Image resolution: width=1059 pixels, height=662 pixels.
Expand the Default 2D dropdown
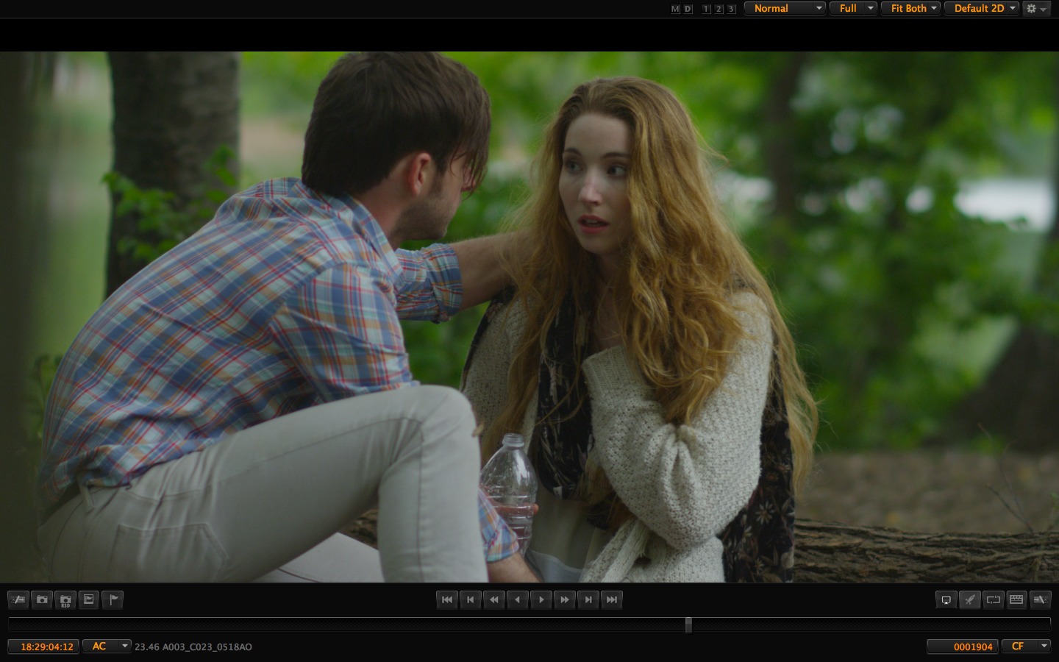click(x=981, y=9)
